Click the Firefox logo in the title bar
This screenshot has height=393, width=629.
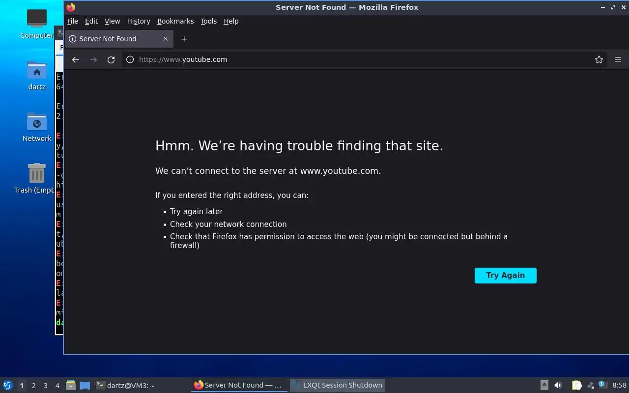click(x=71, y=7)
